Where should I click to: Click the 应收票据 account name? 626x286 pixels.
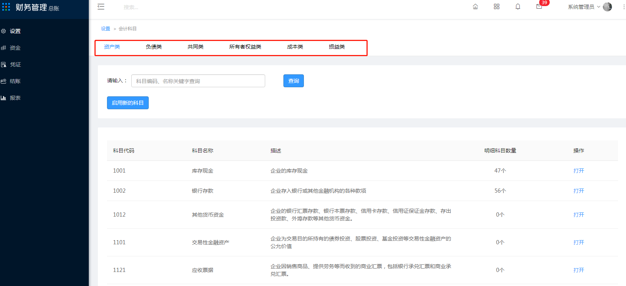[203, 270]
